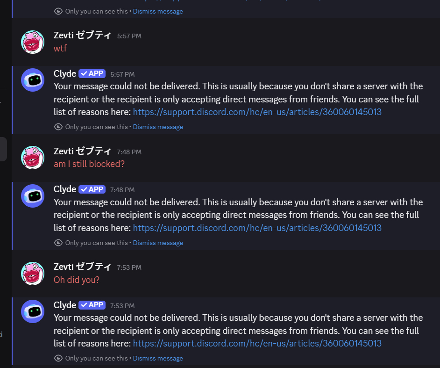The image size is (440, 368).
Task: Open the support.discord.com link at 7:53 PM
Action: [x=257, y=343]
